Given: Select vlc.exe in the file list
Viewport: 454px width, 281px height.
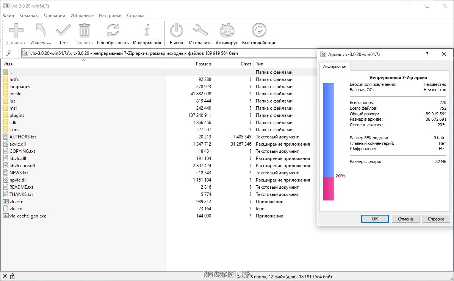Looking at the screenshot, I should pyautogui.click(x=16, y=202).
